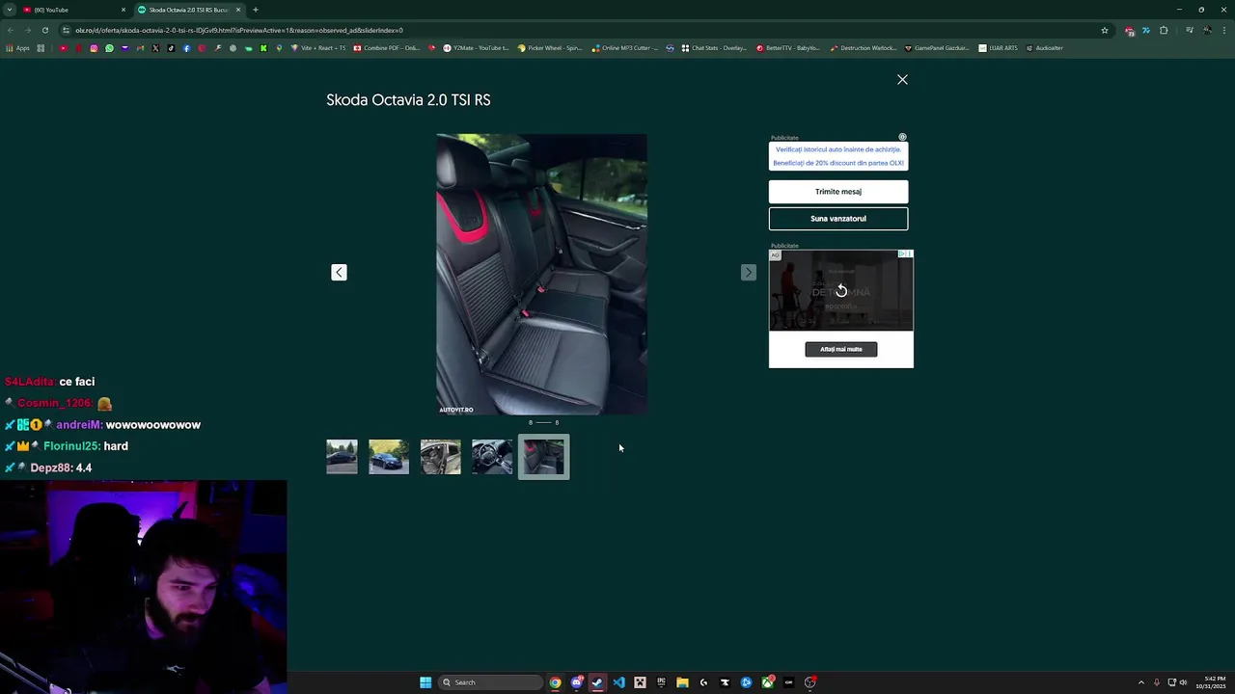This screenshot has height=694, width=1235.
Task: Open File Explorer from the taskbar
Action: pos(682,682)
